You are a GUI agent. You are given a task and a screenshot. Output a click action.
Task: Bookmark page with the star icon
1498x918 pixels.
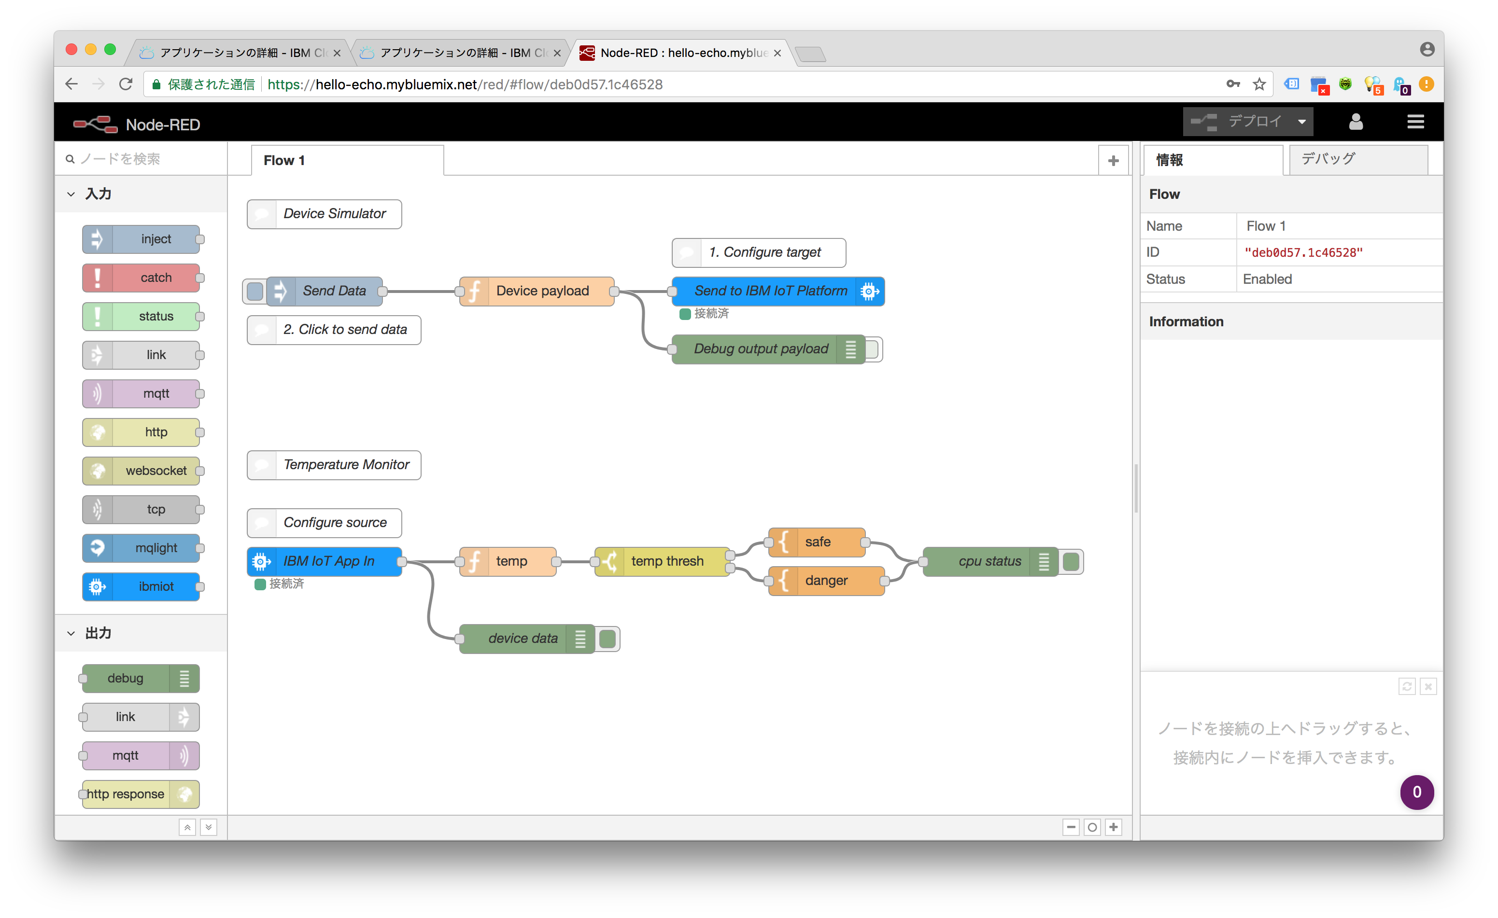coord(1259,84)
